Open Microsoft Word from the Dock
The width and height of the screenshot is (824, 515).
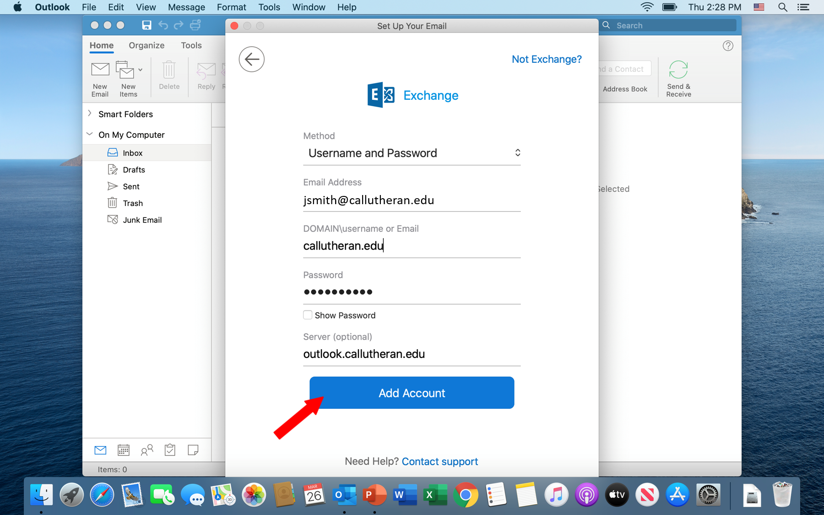pyautogui.click(x=405, y=495)
